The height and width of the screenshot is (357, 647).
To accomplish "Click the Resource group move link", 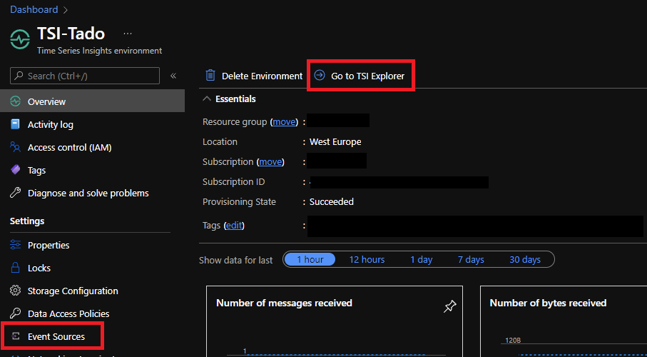I will (283, 122).
